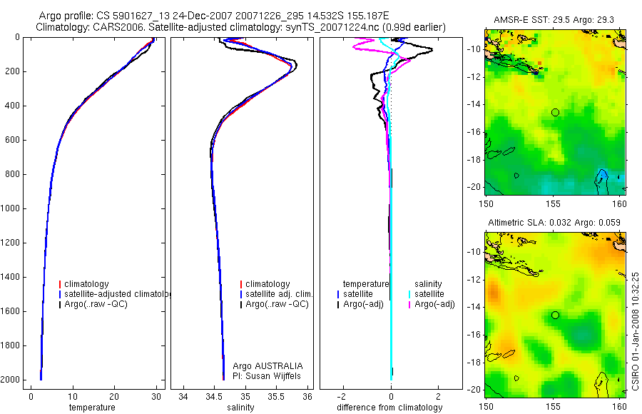
Task: Click 'Argo(-adj)' under the temperature legend heading
Action: [363, 304]
